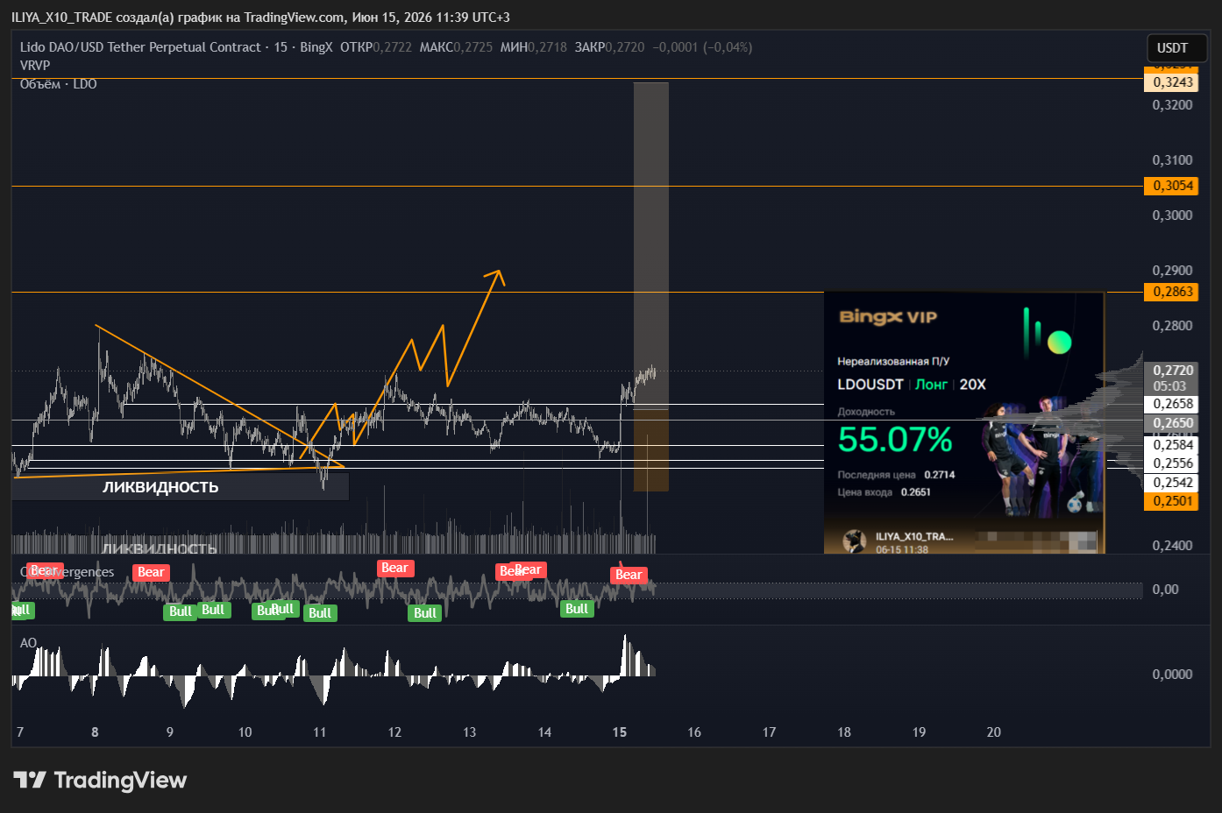The height and width of the screenshot is (813, 1222).
Task: Click the ILIYA_X10_TRA... username on card
Action: pyautogui.click(x=914, y=536)
